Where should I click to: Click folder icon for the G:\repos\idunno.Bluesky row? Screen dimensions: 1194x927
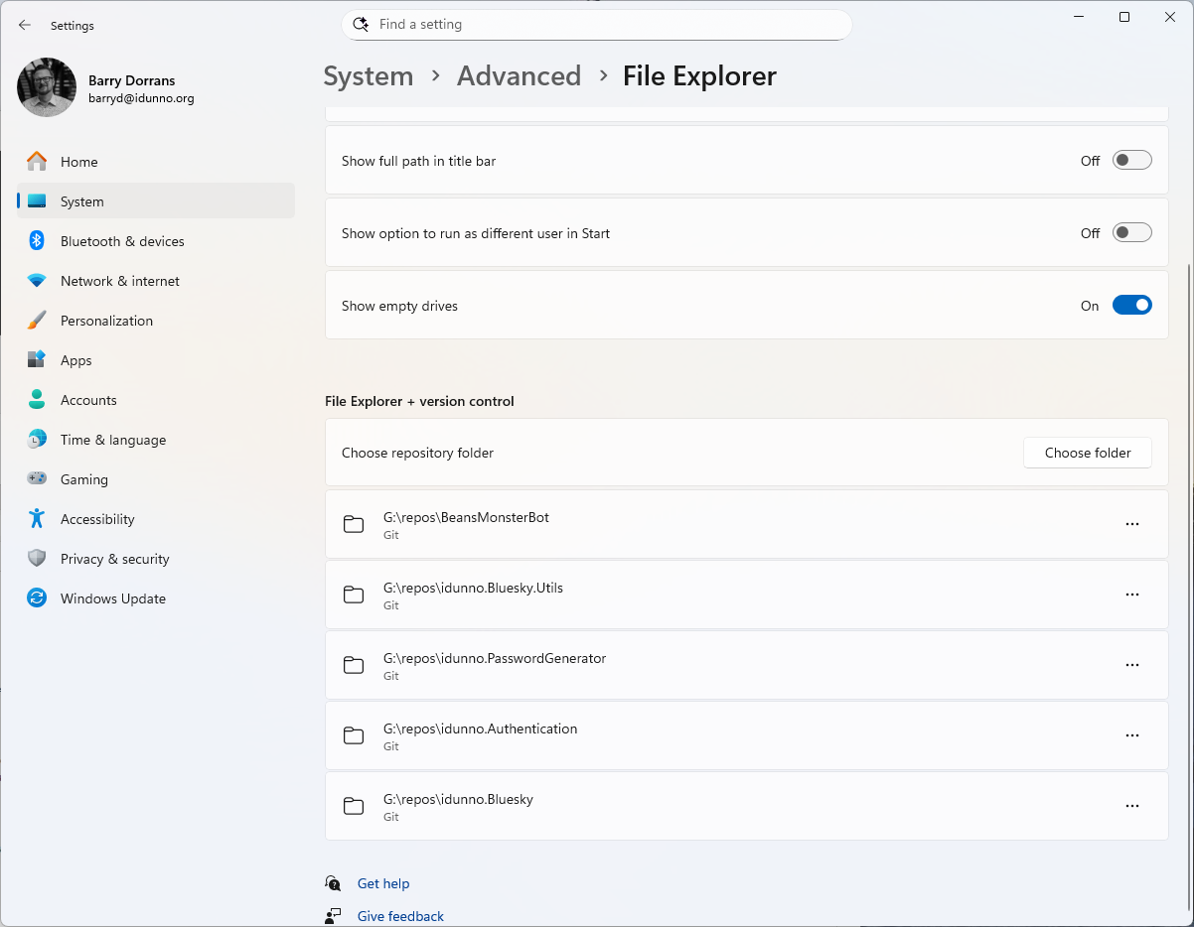pyautogui.click(x=354, y=806)
